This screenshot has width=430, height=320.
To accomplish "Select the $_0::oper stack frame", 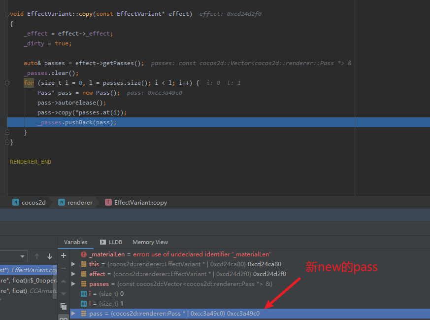I will [x=29, y=281].
